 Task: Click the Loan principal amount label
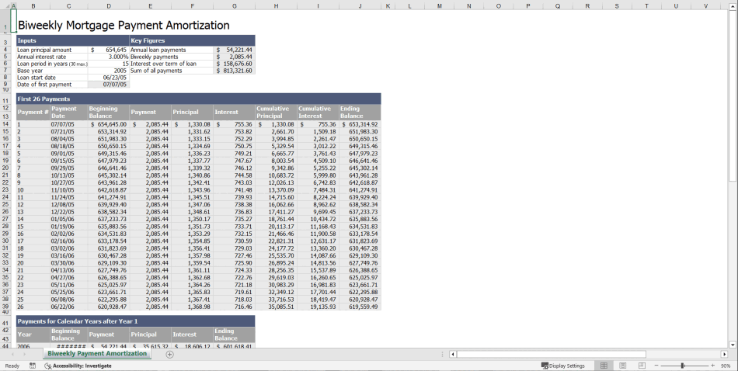click(44, 50)
